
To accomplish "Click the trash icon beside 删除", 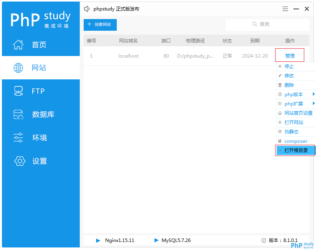I will [280, 85].
